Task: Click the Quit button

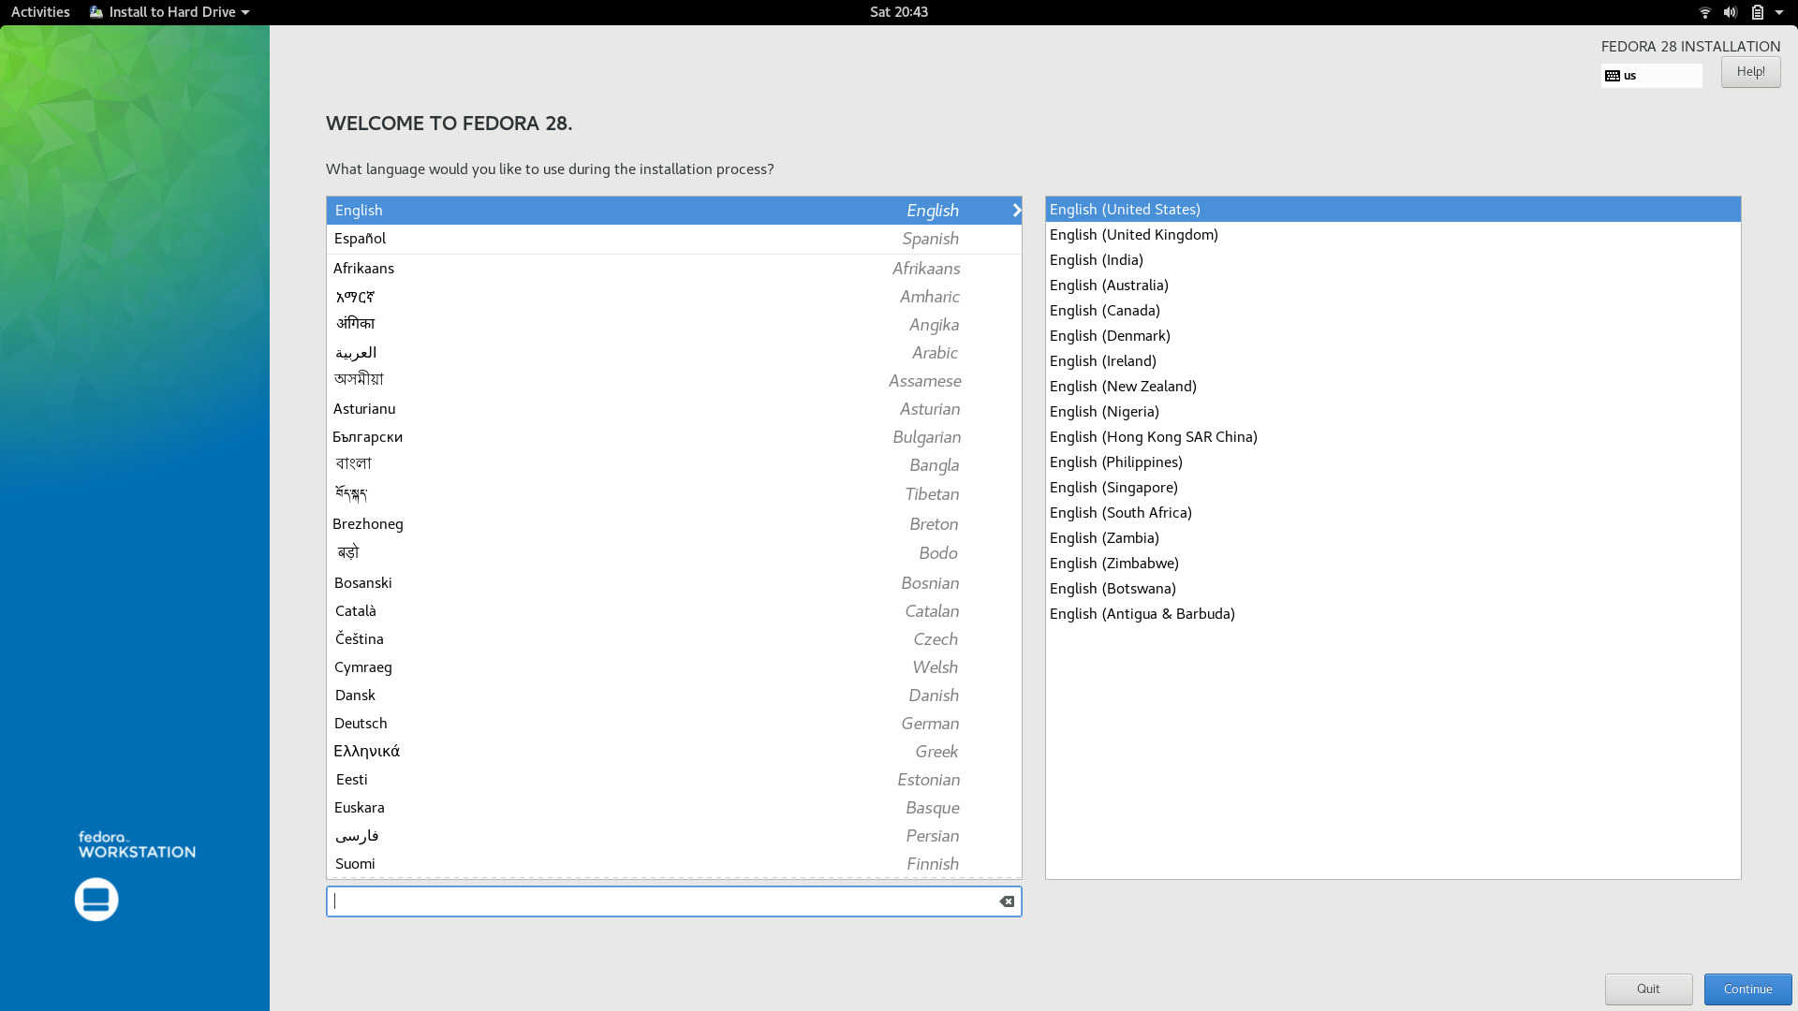Action: 1648,989
